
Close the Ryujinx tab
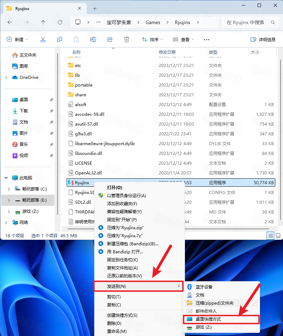79,8
